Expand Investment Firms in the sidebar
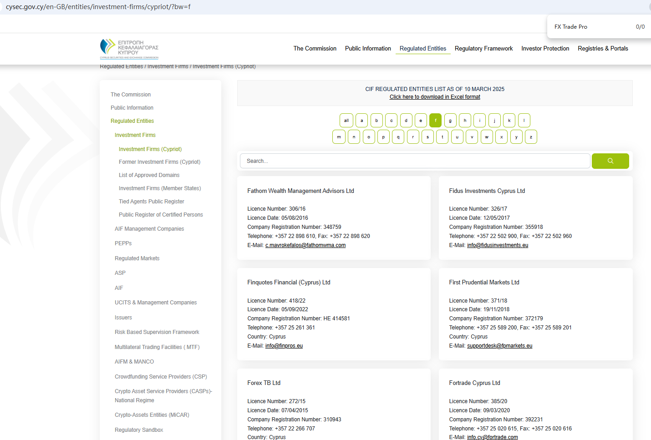Screen dimensions: 651x440 (135, 135)
